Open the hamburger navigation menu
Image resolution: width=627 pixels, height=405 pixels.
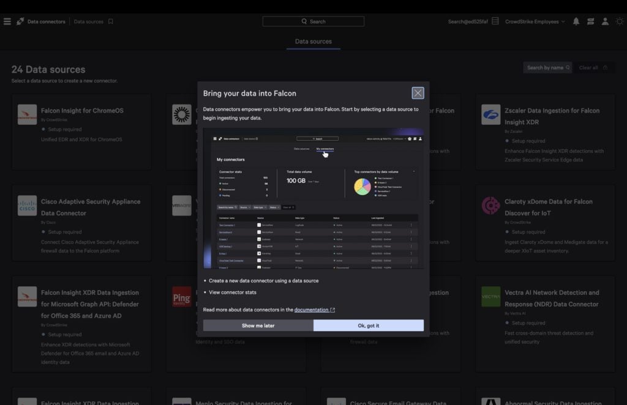[7, 21]
